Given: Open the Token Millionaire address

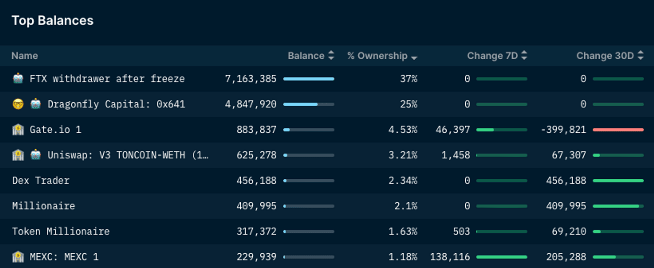Looking at the screenshot, I should click(61, 231).
